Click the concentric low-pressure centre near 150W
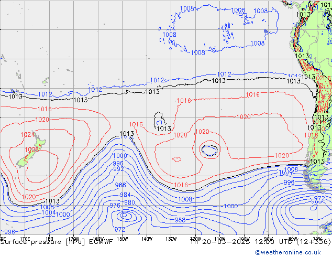The image size is (332, 257). click(125, 215)
